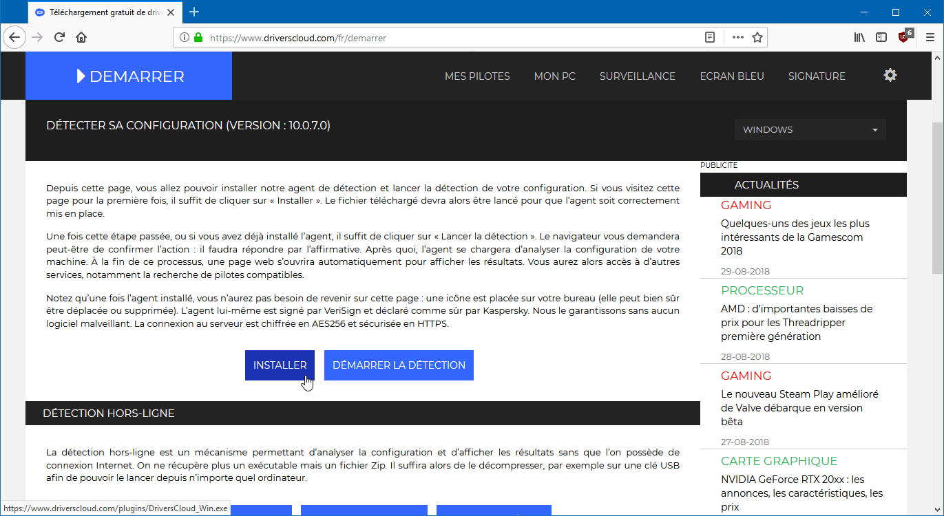Open NVIDIA GeForce RTX 20xx article
Viewport: 944px width, 516px height.
point(802,493)
